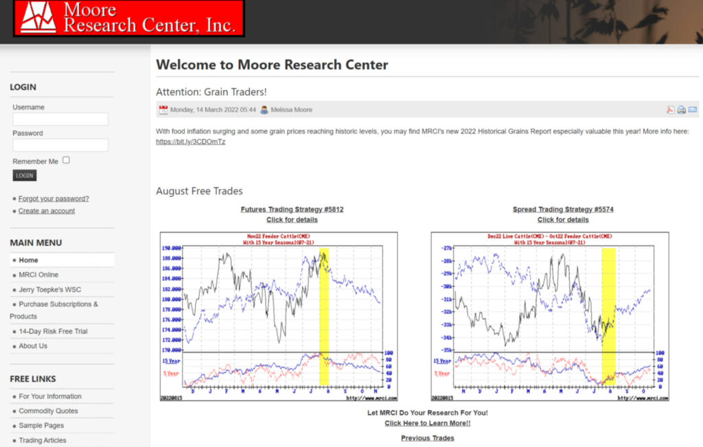Image resolution: width=703 pixels, height=447 pixels.
Task: Click the red calendar icon on taskbar header
Action: coord(163,109)
